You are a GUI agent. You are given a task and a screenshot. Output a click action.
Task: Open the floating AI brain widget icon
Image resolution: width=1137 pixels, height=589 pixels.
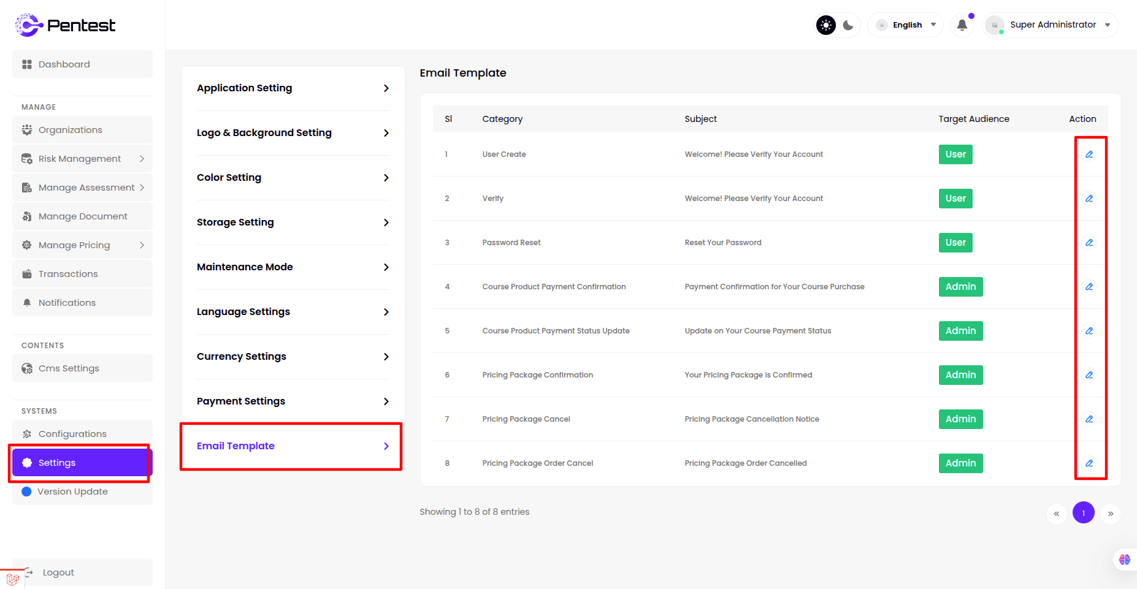(x=1124, y=560)
